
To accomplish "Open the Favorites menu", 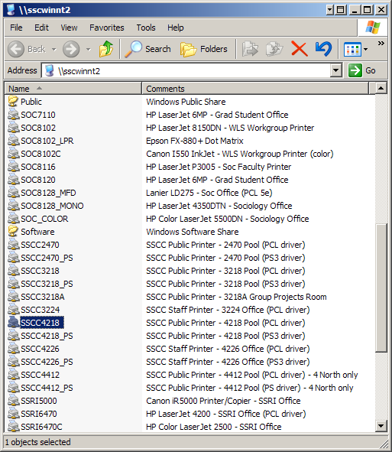I will coord(106,28).
